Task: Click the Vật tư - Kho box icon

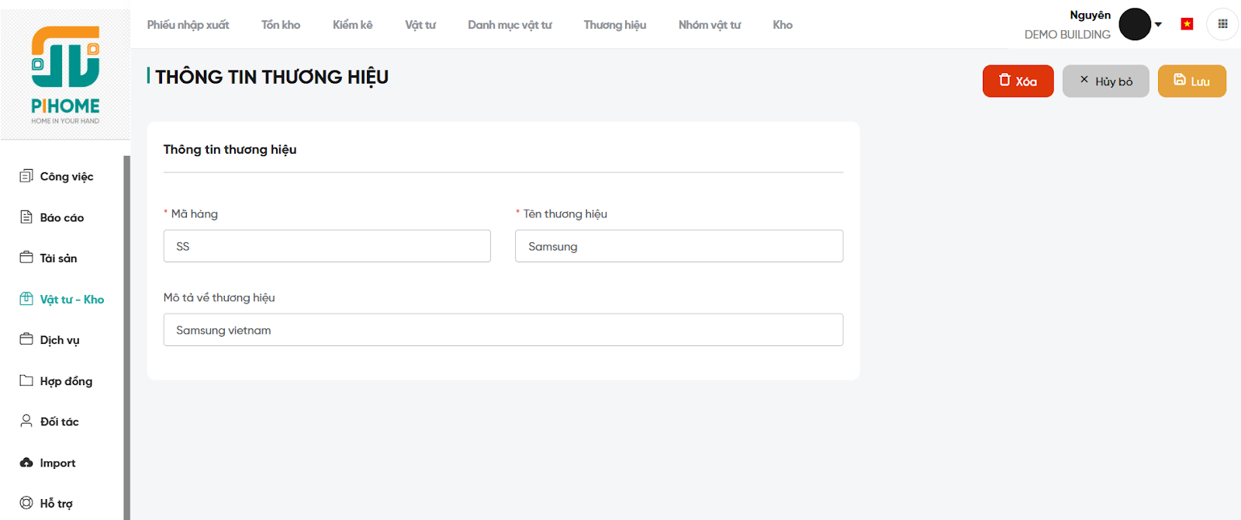Action: point(26,299)
